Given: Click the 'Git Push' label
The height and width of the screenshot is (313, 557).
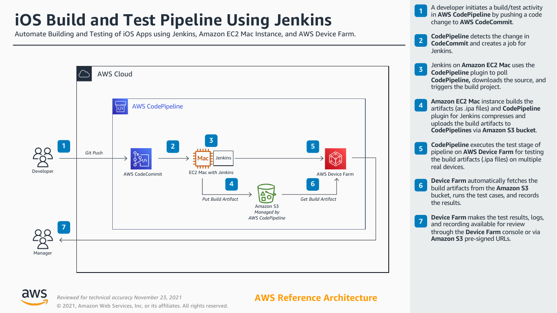Looking at the screenshot, I should click(x=94, y=153).
